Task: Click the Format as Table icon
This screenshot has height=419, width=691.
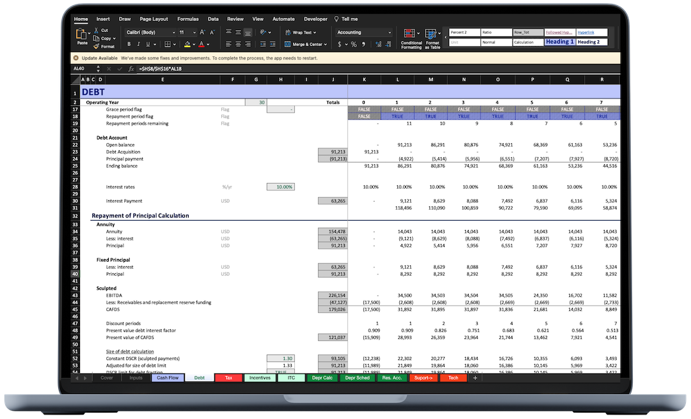Action: point(433,36)
